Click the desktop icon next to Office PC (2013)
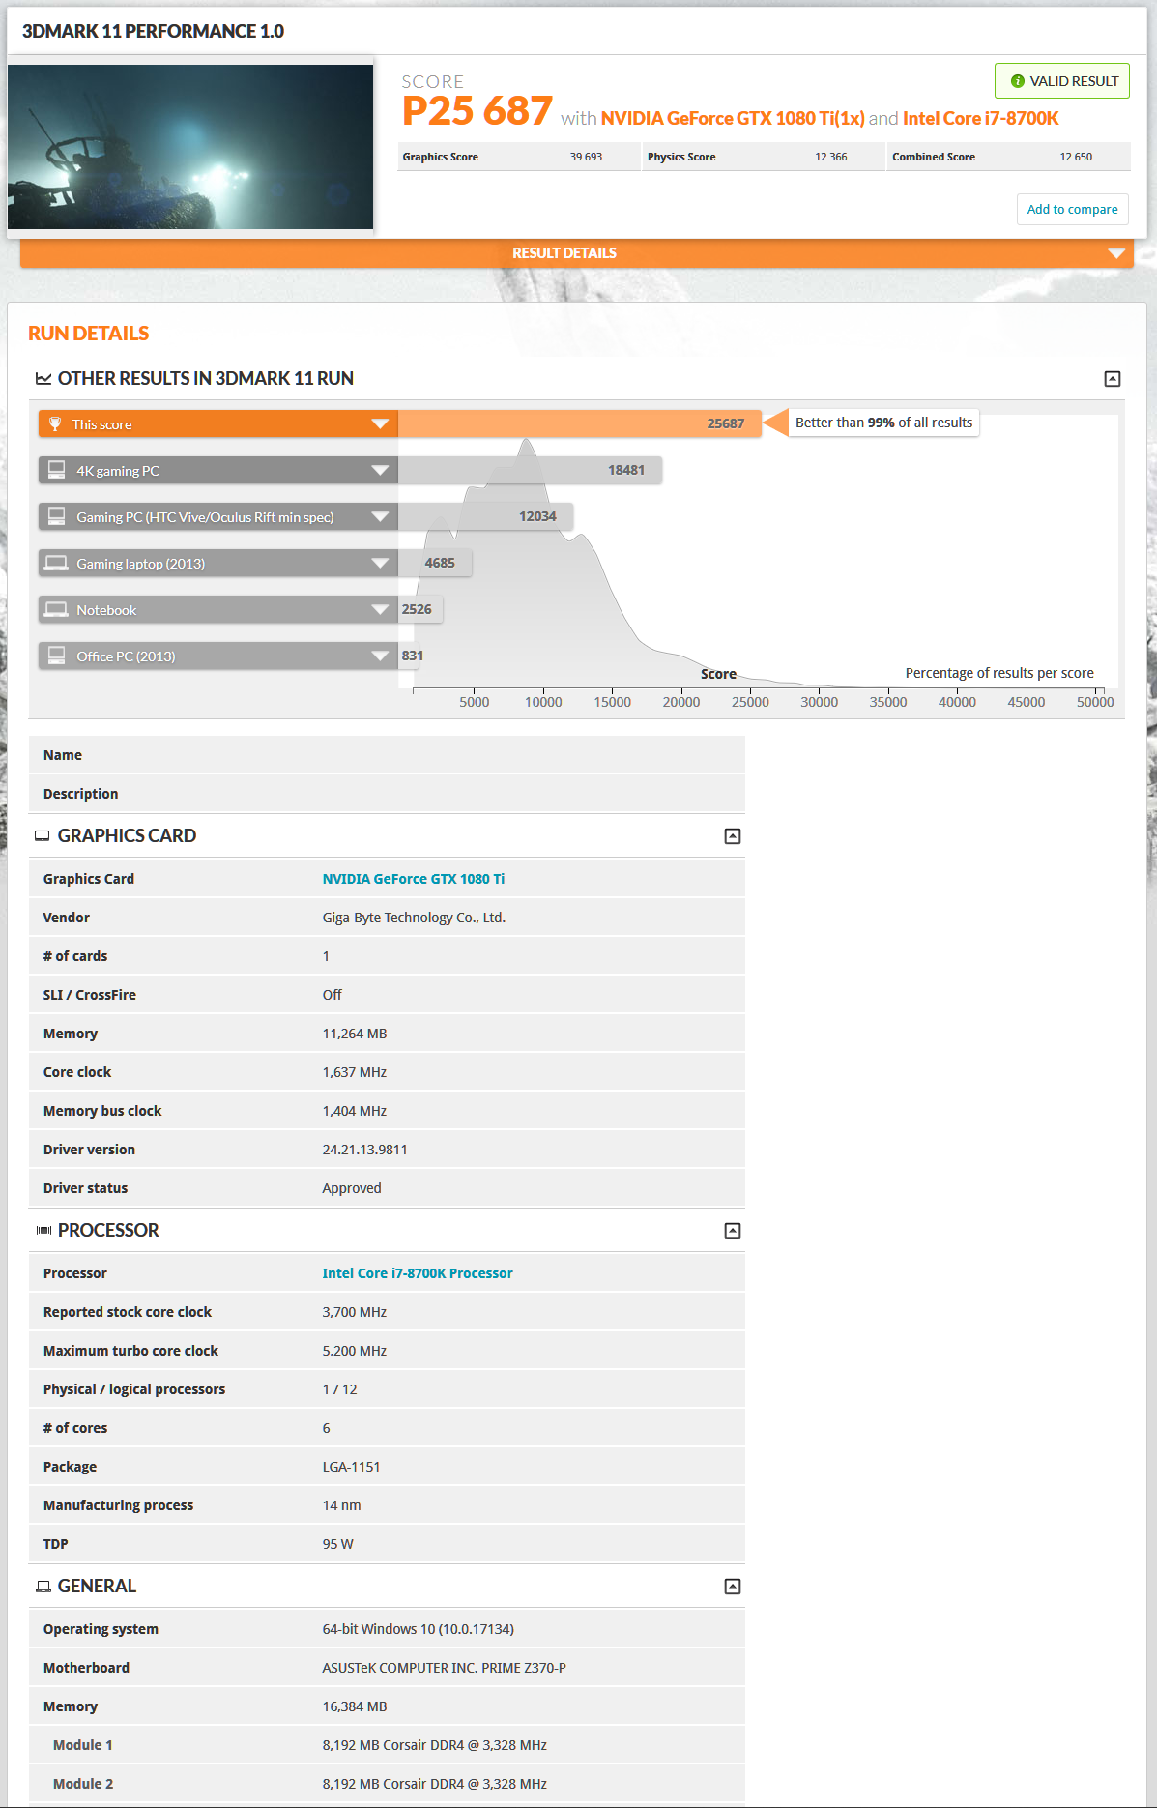 click(x=57, y=656)
